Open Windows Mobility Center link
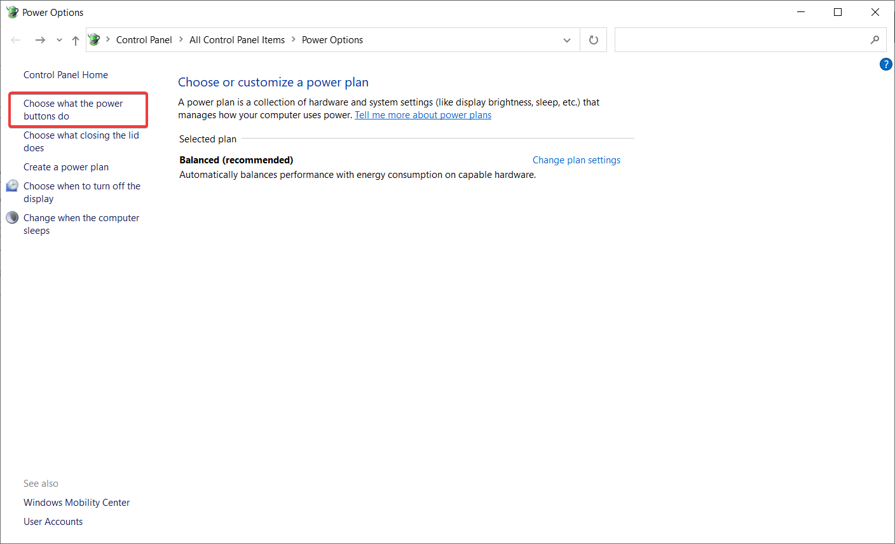Image resolution: width=895 pixels, height=544 pixels. [x=76, y=503]
